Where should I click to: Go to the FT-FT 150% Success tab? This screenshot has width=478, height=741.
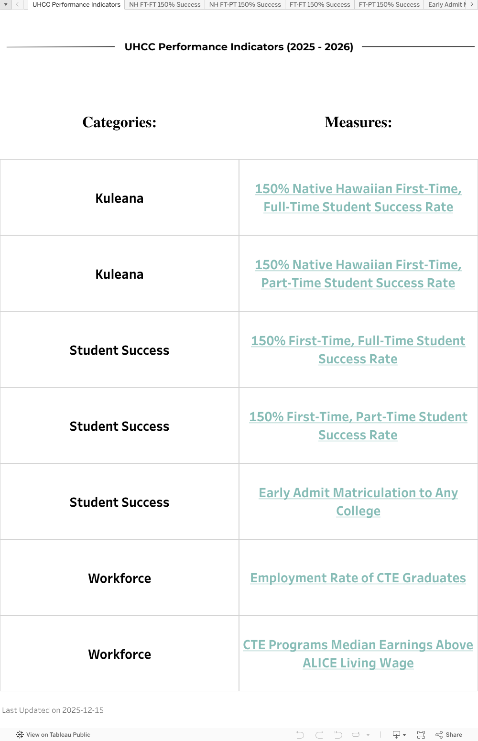[x=320, y=5]
